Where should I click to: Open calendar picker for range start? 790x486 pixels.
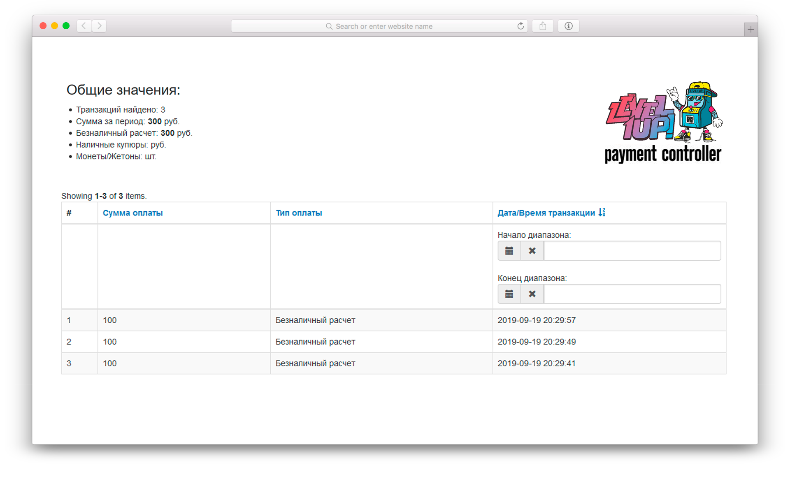[x=509, y=251]
